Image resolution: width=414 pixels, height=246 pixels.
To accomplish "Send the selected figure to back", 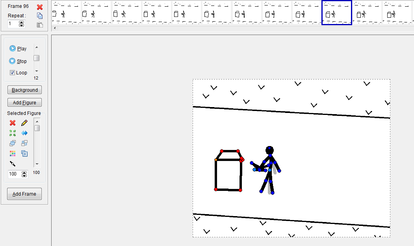I will click(x=24, y=143).
